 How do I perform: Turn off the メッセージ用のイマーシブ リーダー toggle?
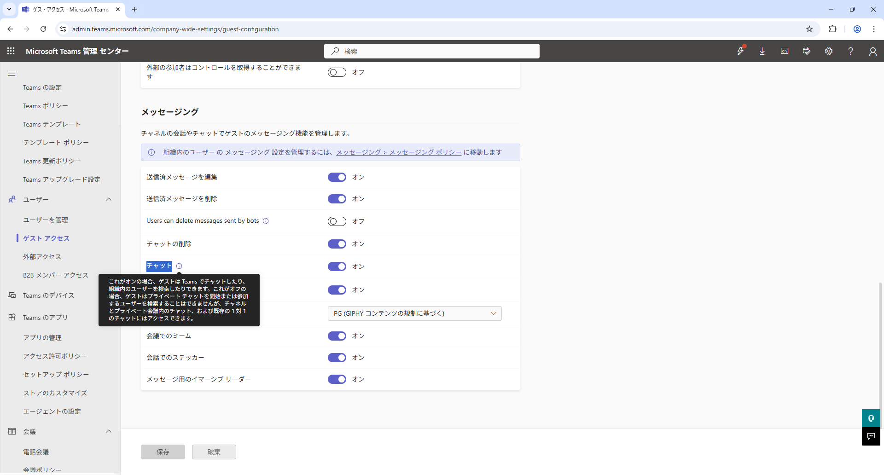tap(337, 379)
